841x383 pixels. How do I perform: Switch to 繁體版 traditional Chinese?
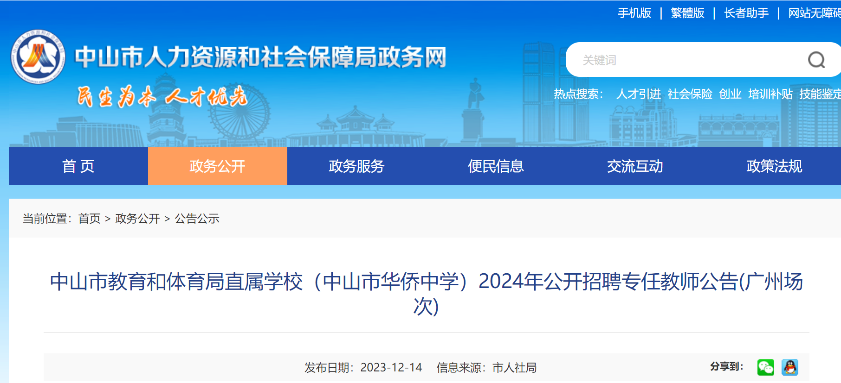point(687,13)
